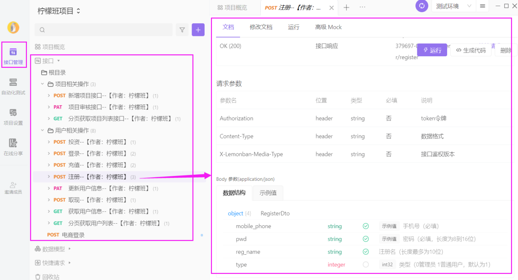Open 在线分享 sidebar icon
This screenshot has height=280, width=518.
tap(13, 147)
